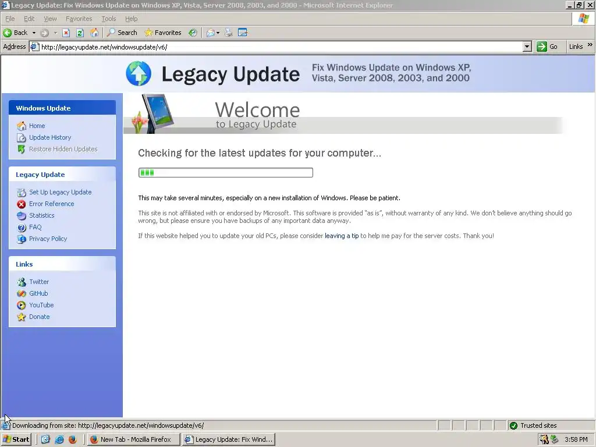Click the Mail toolbar icon
This screenshot has height=447, width=596.
(211, 33)
